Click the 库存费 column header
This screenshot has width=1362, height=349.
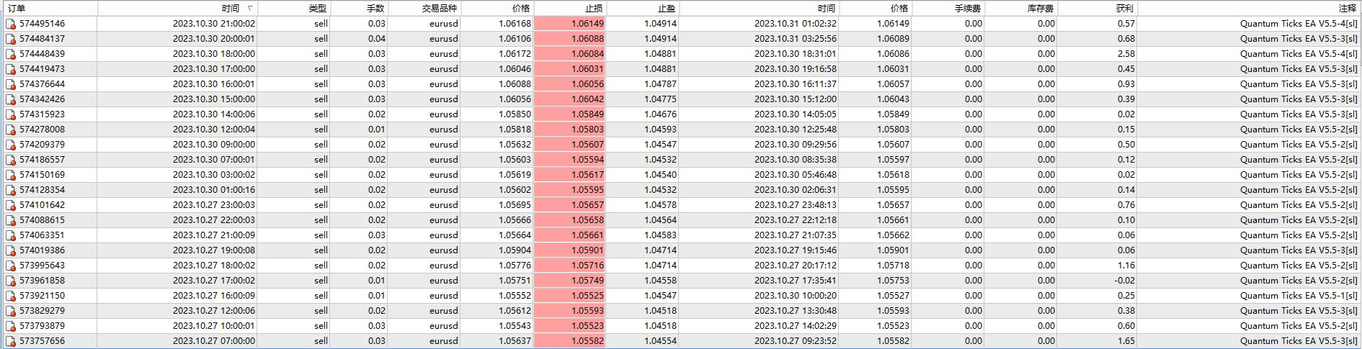tap(1021, 9)
